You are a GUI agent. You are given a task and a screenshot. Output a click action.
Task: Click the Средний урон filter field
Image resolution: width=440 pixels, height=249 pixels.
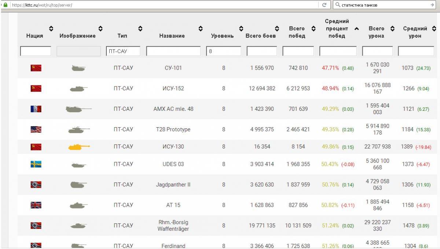416,51
